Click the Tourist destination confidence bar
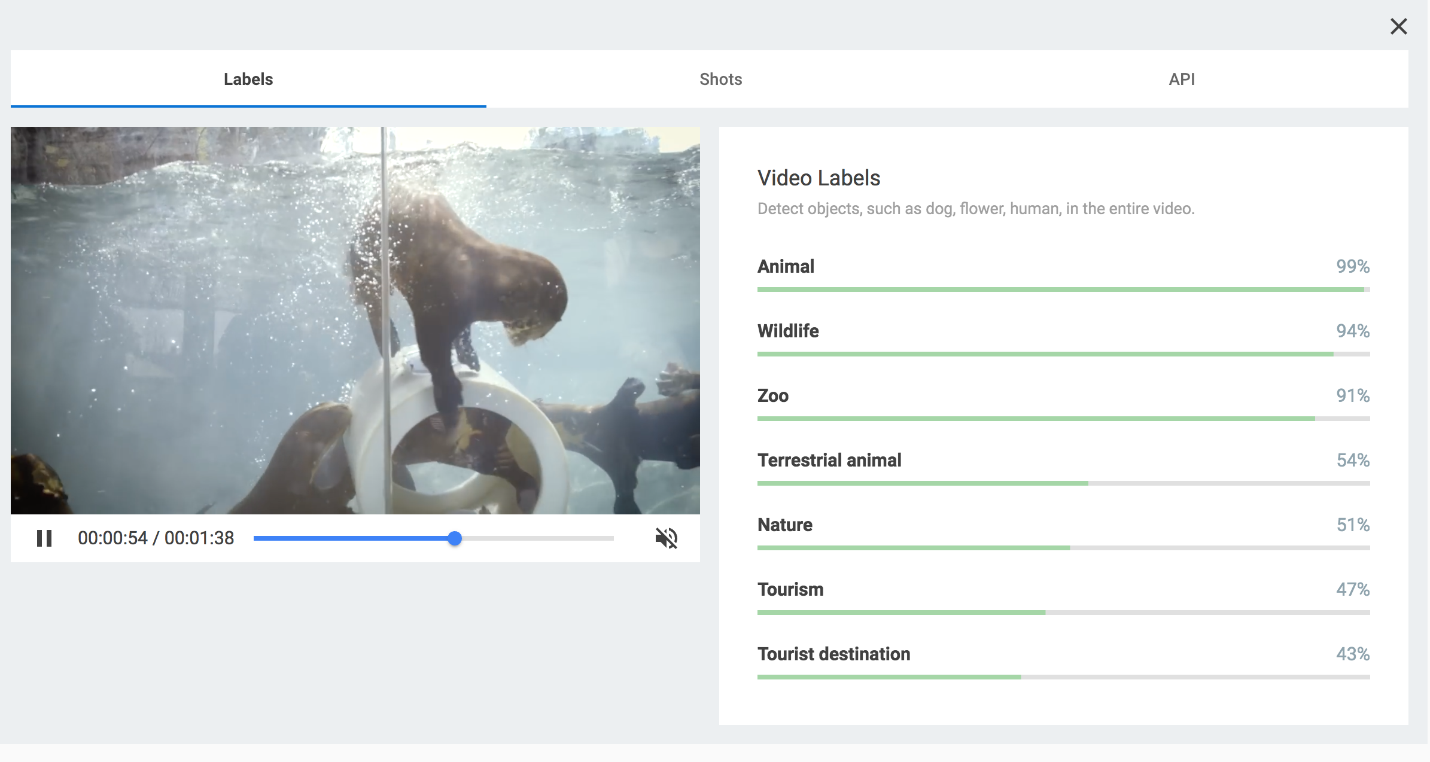 [1063, 677]
